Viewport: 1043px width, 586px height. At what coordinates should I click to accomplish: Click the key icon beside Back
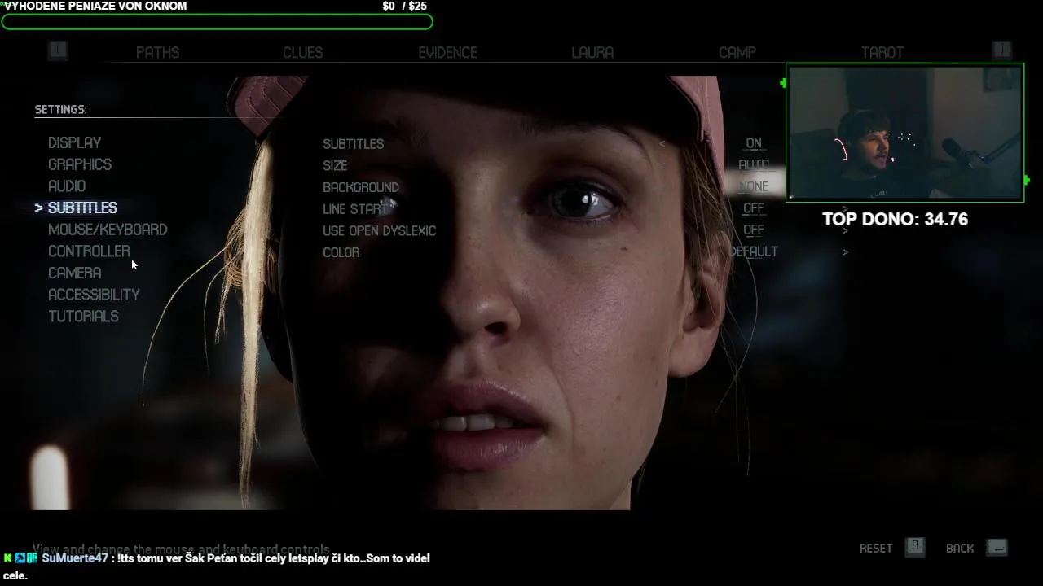pyautogui.click(x=997, y=547)
